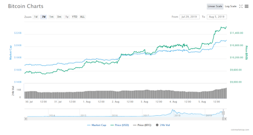Switch to Linear Scale

coord(215,6)
